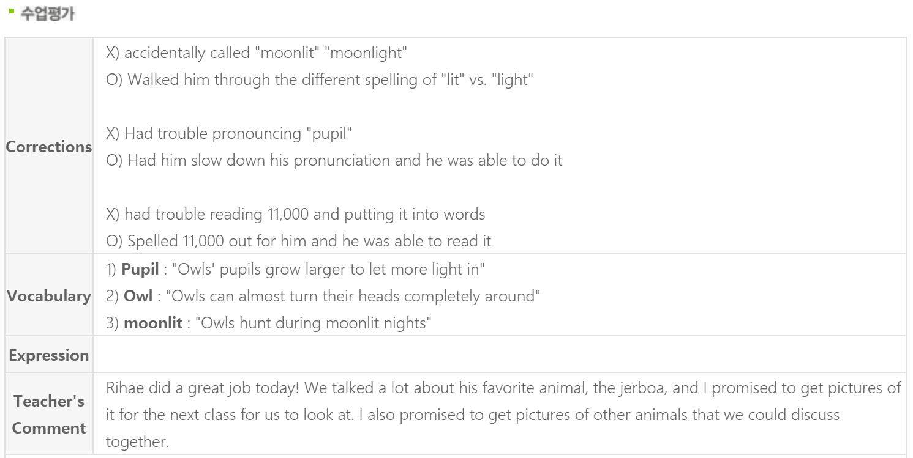The height and width of the screenshot is (458, 913).
Task: Click the 'had trouble reading 11,000' line
Action: (x=296, y=215)
